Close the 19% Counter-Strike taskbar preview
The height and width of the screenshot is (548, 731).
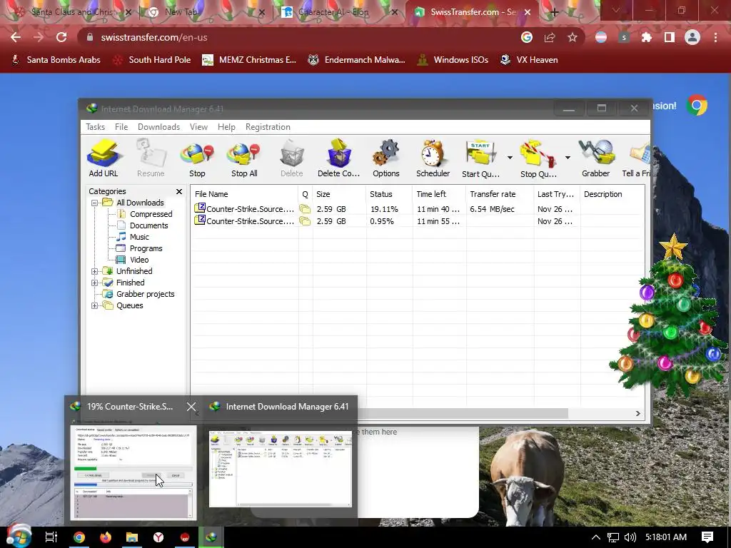191,407
